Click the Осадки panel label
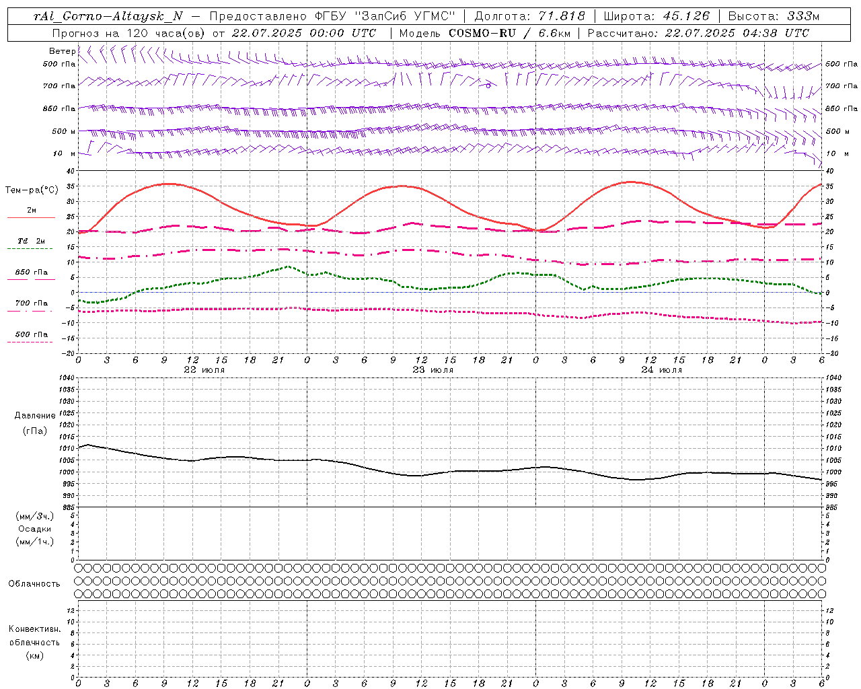 click(x=35, y=529)
